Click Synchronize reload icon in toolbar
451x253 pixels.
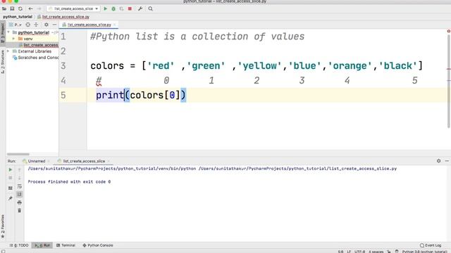pos(20,9)
